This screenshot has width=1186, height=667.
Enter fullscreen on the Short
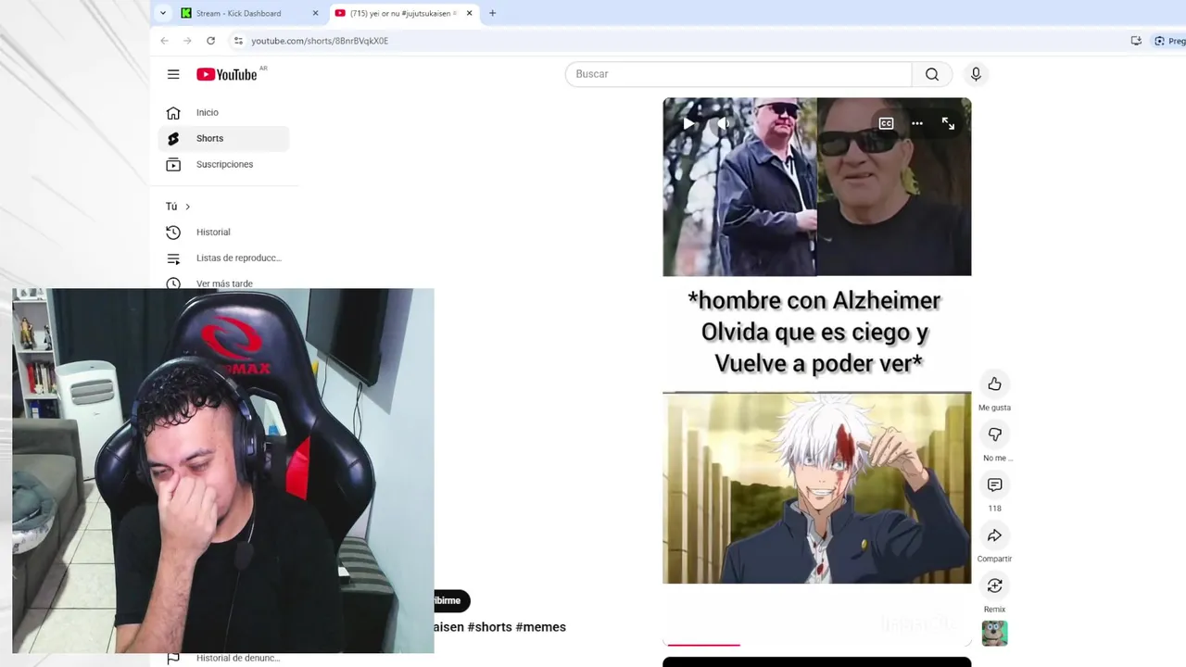[x=948, y=123]
